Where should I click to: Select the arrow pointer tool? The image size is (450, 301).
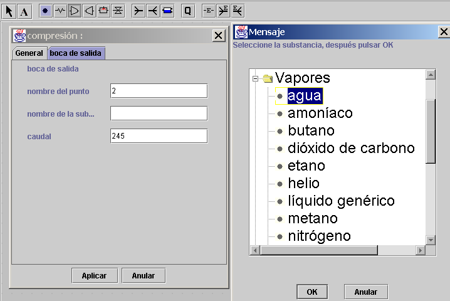tap(9, 11)
